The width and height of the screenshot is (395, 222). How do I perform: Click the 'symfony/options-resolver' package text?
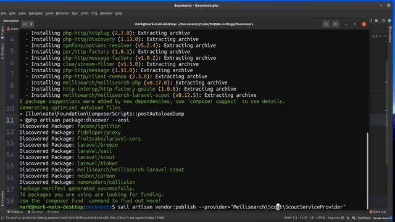[x=98, y=46]
